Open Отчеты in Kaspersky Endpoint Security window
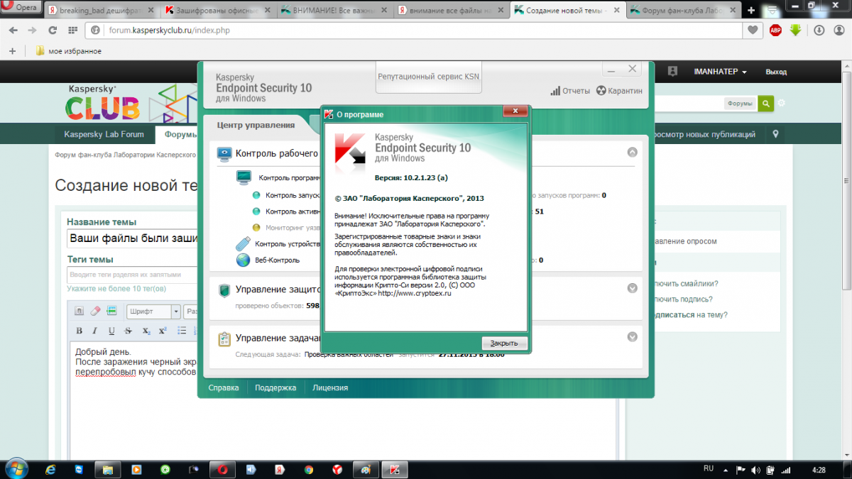852x479 pixels. click(x=570, y=91)
